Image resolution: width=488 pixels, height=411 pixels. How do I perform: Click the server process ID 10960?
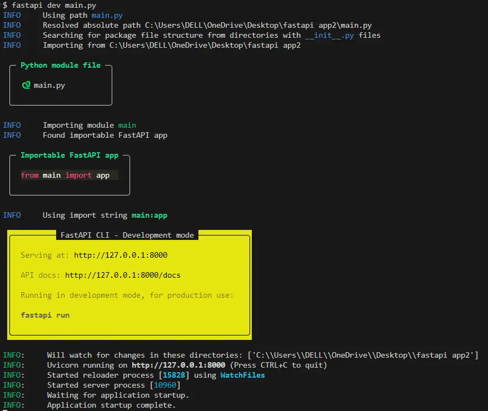pyautogui.click(x=165, y=385)
